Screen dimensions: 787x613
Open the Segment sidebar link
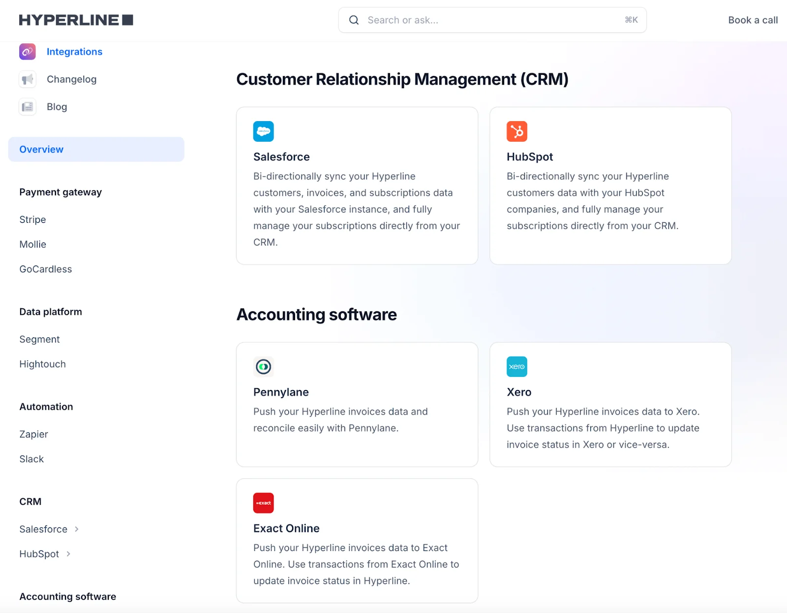[40, 339]
